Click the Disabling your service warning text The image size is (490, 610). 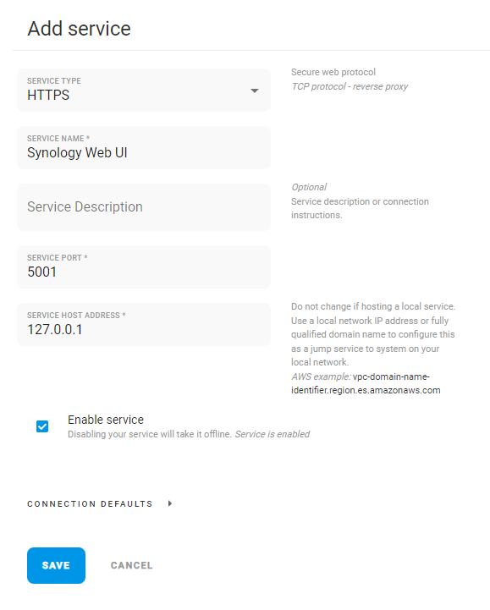point(150,434)
